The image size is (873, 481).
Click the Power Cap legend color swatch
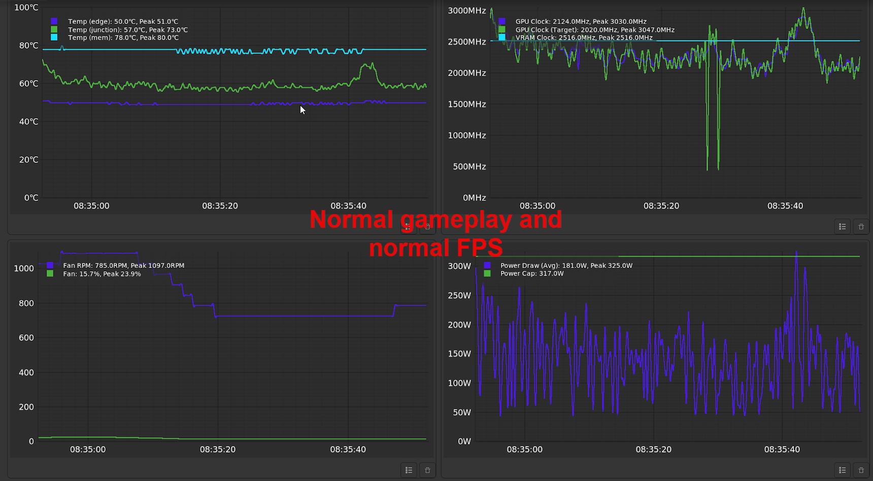point(487,273)
